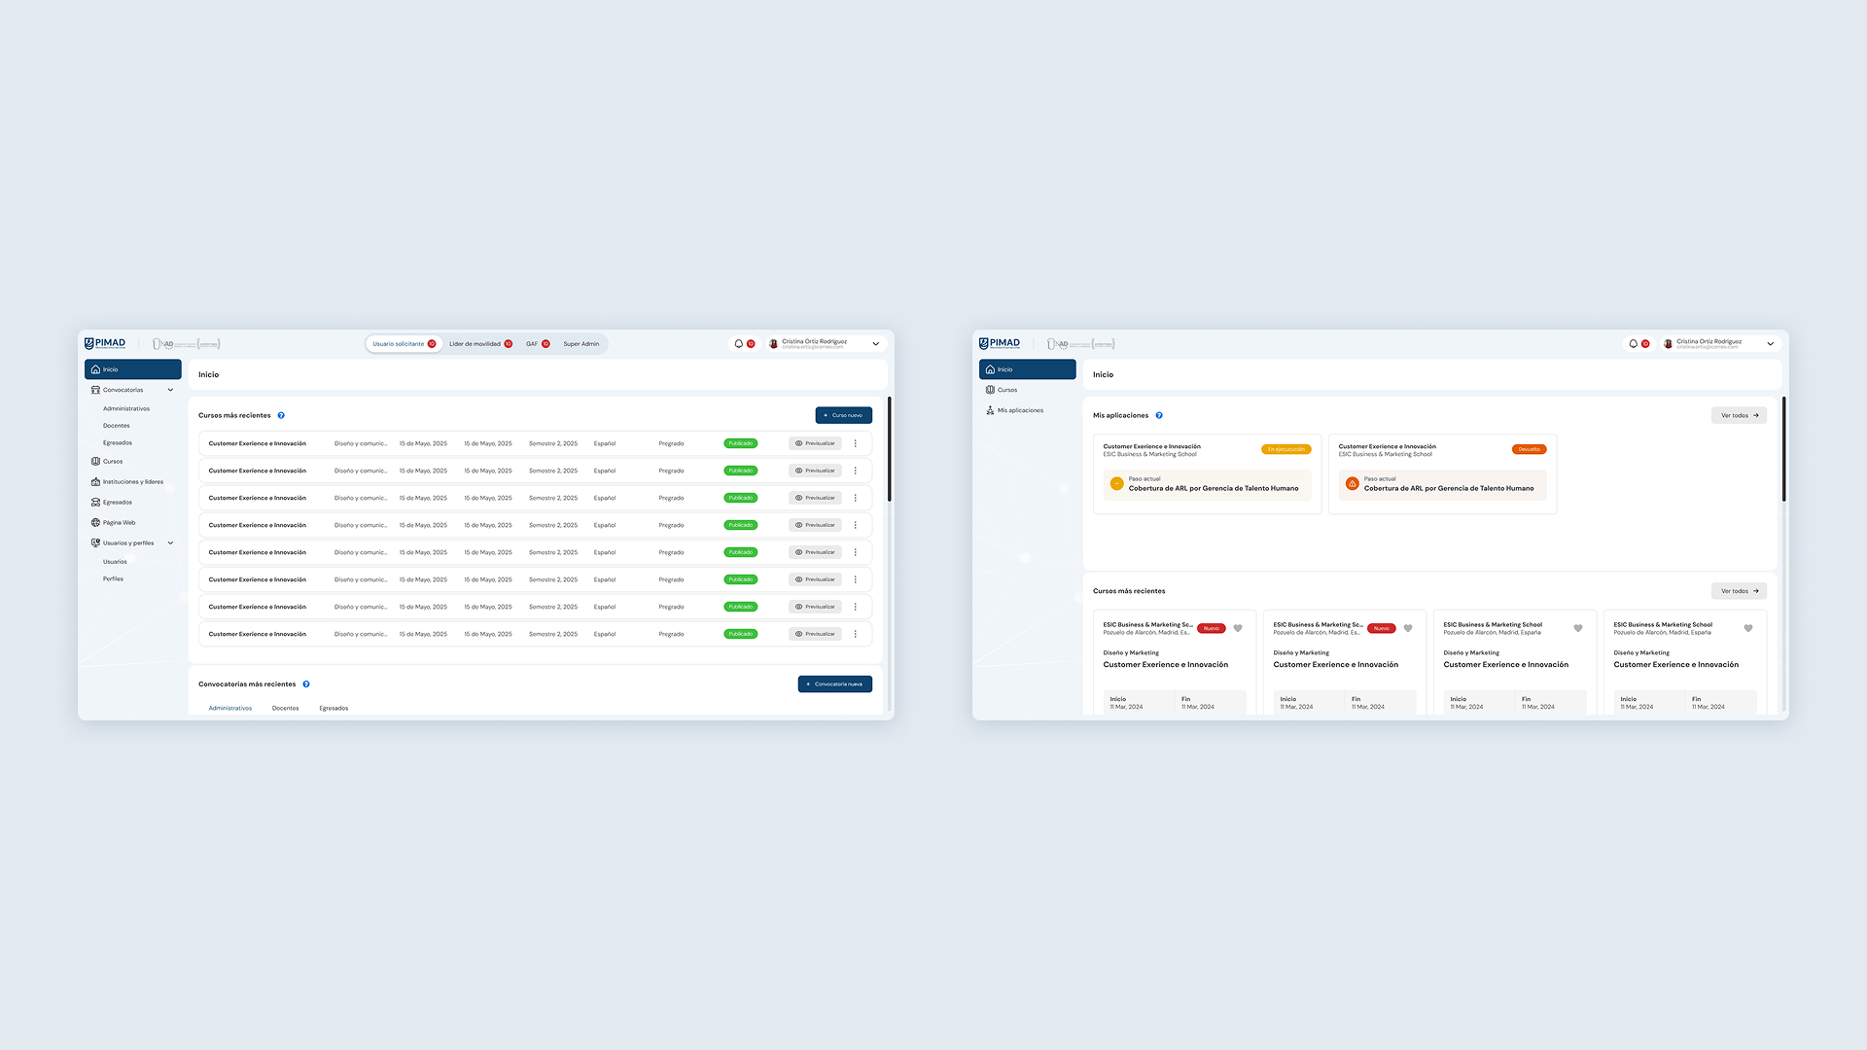Toggle heart on second Nuevo course card
1867x1050 pixels.
[1408, 629]
